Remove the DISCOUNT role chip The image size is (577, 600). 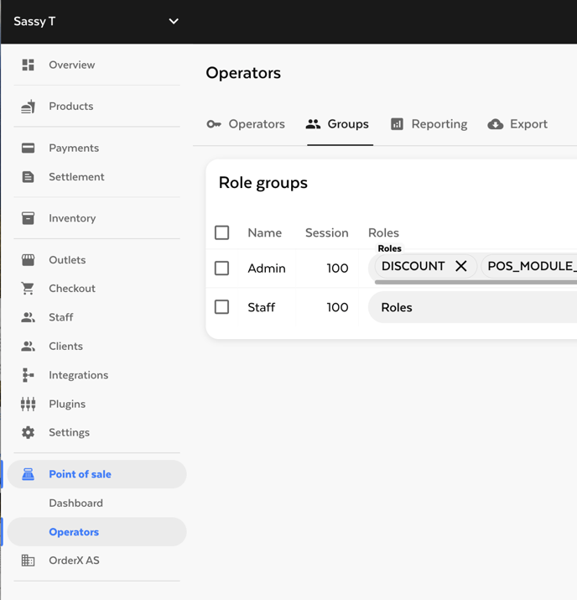click(x=461, y=266)
